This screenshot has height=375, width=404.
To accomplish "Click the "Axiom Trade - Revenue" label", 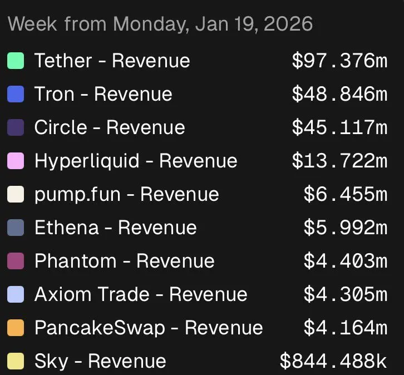I will [x=141, y=294].
